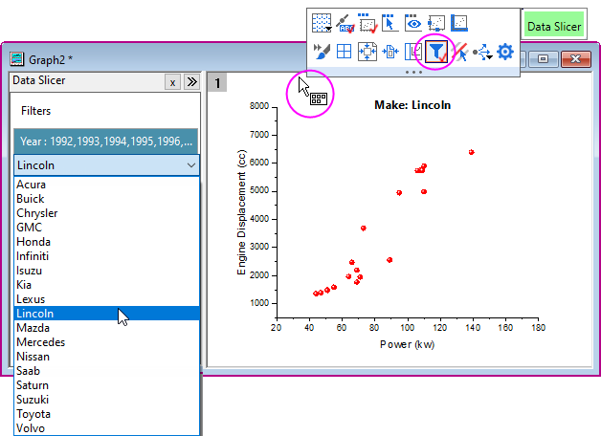Screen dimensions: 601x436
Task: Close the Data Slicer panel with x
Action: [172, 82]
